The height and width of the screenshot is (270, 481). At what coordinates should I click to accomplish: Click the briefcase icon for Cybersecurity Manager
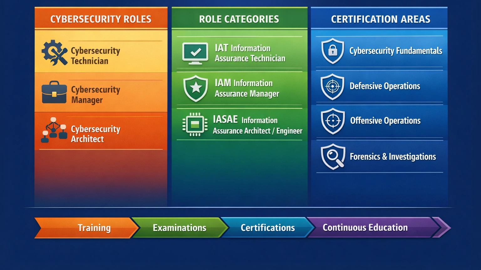54,92
